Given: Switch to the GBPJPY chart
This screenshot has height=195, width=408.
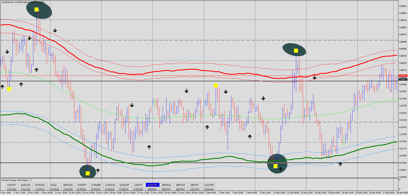Looking at the screenshot, I should (x=195, y=185).
